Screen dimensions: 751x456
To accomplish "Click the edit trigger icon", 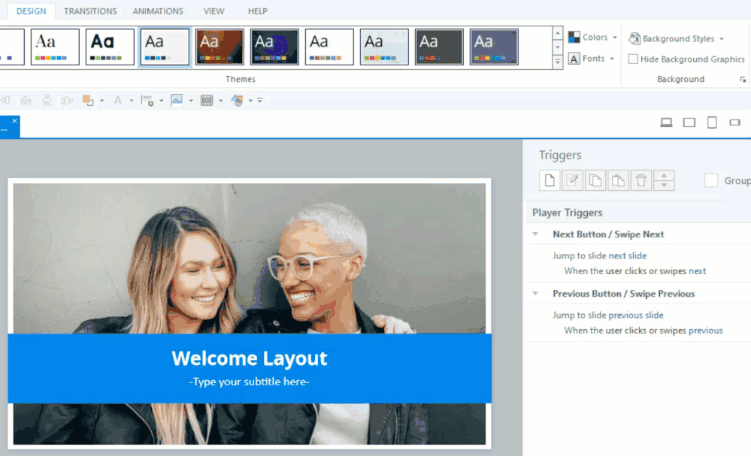I will click(573, 180).
